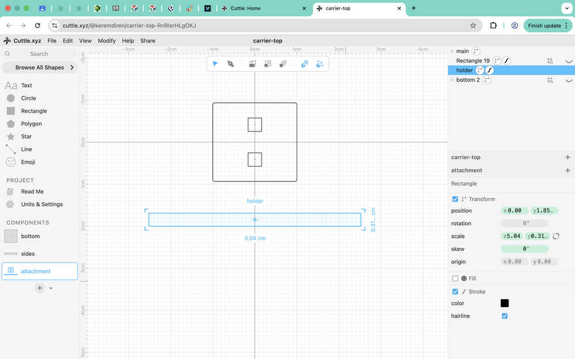Click the rotate transform tool icon
This screenshot has width=575, height=359.
pyautogui.click(x=252, y=64)
